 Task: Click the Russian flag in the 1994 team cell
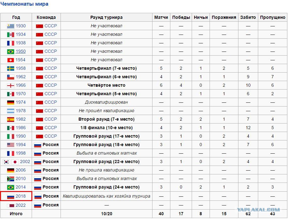point(37,145)
